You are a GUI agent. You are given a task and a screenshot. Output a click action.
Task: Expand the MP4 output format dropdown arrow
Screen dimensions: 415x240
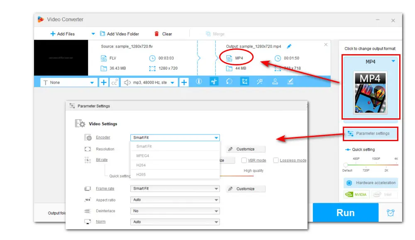(393, 61)
